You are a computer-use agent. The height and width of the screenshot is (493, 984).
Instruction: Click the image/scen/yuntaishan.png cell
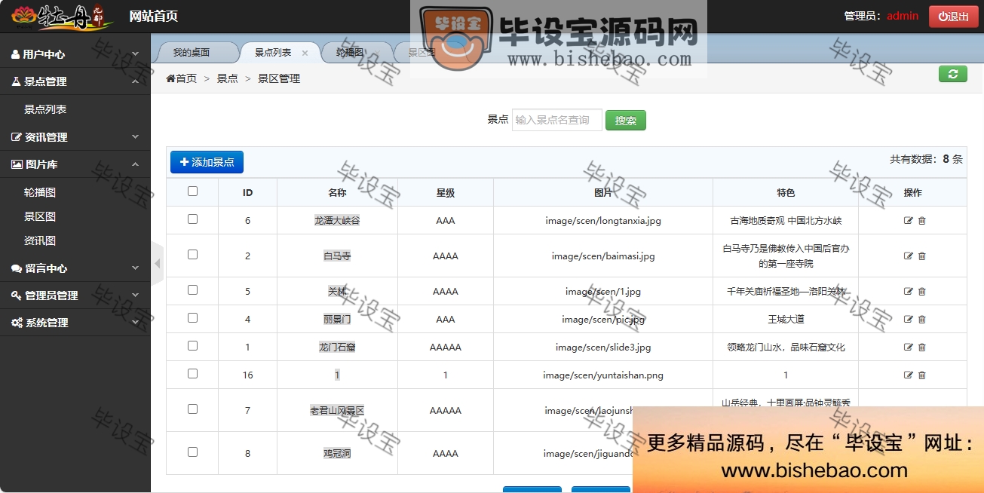603,375
